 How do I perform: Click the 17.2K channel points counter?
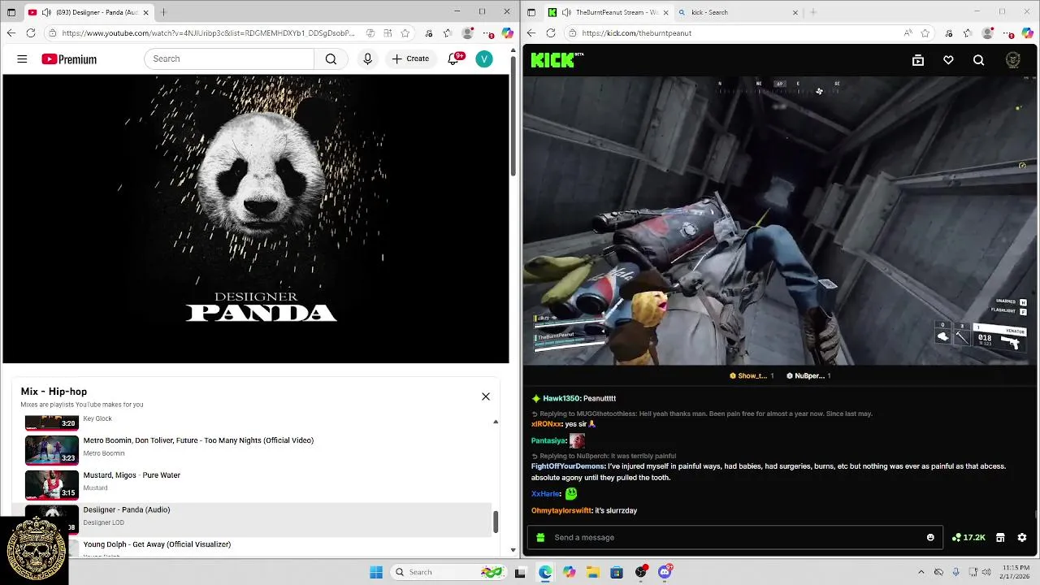tap(968, 537)
